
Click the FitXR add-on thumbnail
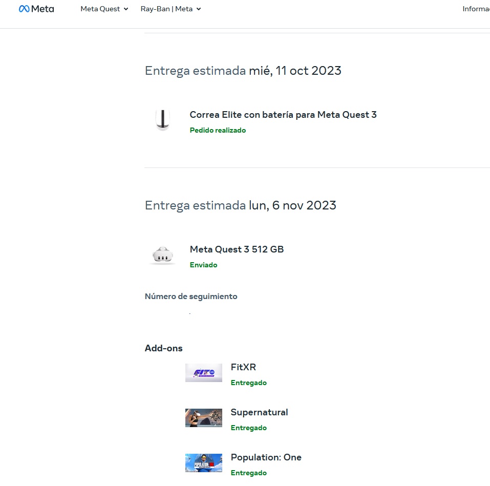tap(204, 372)
